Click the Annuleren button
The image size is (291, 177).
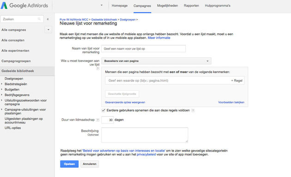90,164
